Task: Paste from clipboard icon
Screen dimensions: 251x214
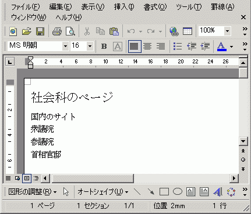Action: pyautogui.click(x=114, y=31)
